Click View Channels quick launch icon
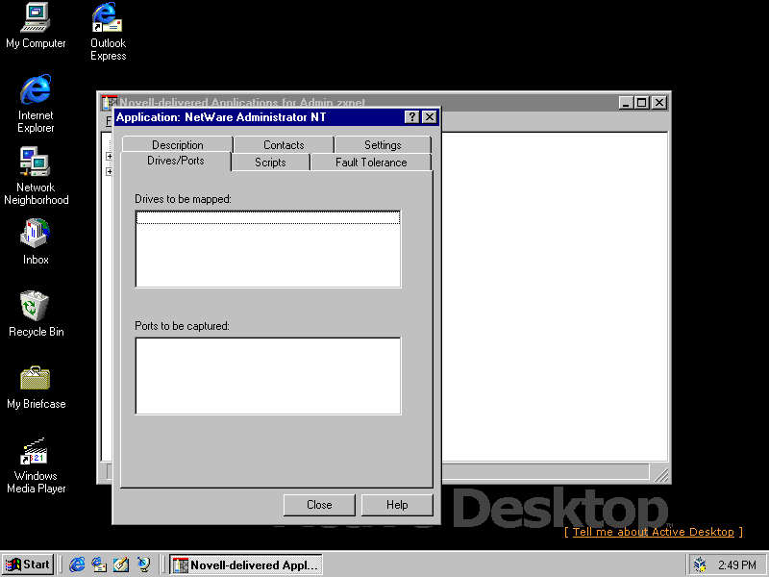The width and height of the screenshot is (769, 577). [x=143, y=564]
